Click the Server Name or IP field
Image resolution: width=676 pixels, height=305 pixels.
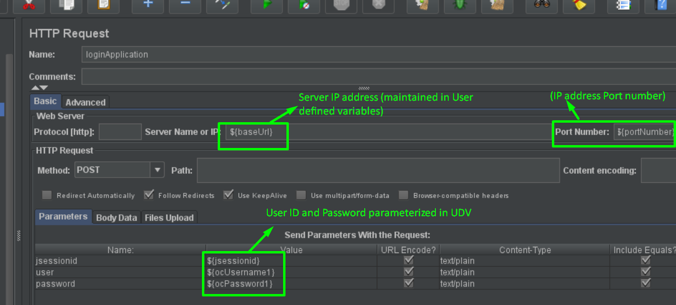(x=389, y=132)
